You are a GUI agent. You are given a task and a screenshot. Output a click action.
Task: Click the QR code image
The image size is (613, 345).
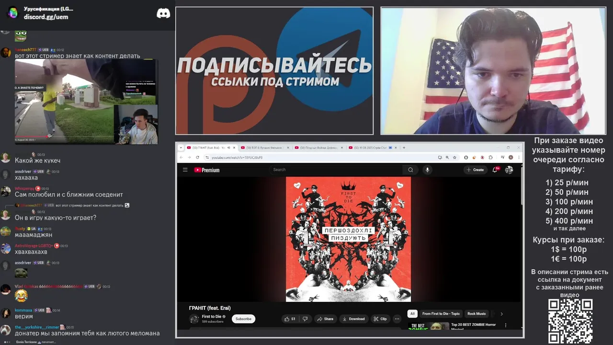tap(570, 322)
